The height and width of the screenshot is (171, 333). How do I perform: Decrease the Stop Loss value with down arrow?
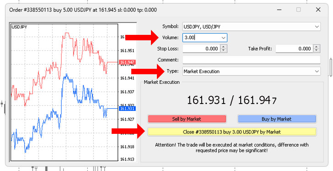tap(223, 50)
